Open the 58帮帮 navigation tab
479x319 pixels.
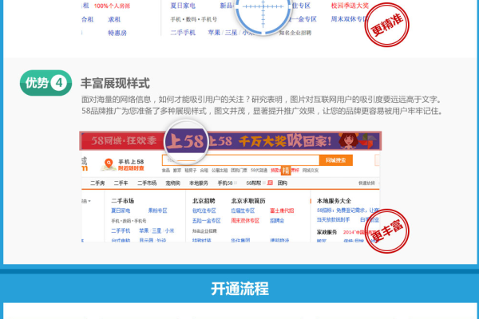[x=254, y=183]
